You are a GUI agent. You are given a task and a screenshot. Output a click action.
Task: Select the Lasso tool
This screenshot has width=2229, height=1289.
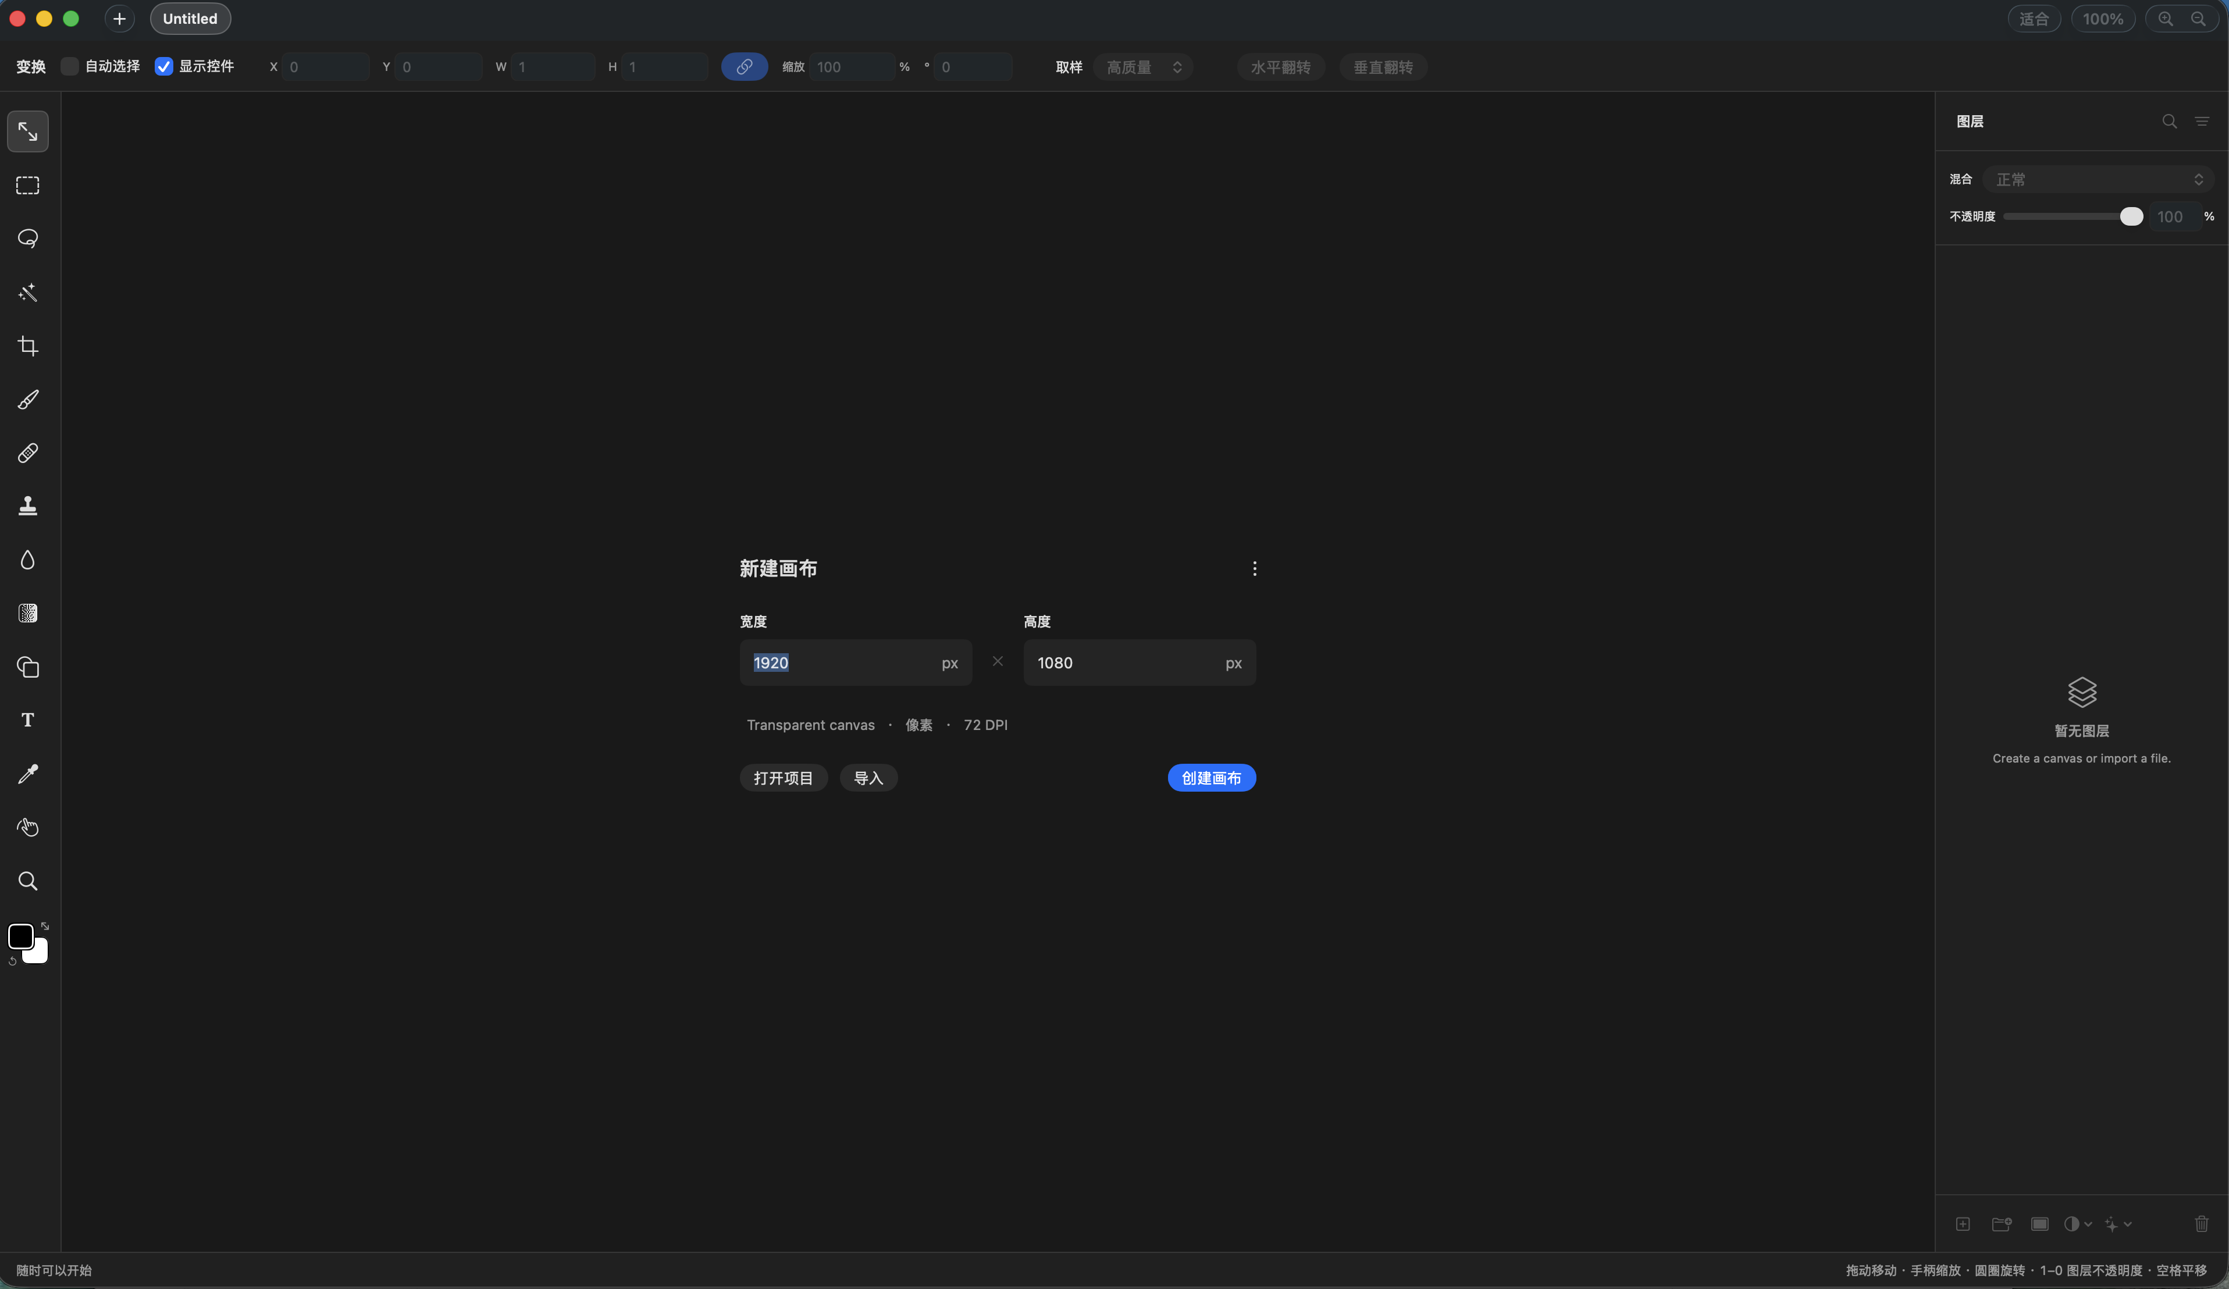point(27,239)
